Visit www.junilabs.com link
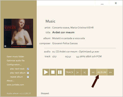The image size is (123, 97). pos(15,85)
